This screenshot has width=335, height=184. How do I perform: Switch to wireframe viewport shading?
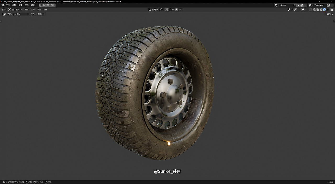point(315,10)
